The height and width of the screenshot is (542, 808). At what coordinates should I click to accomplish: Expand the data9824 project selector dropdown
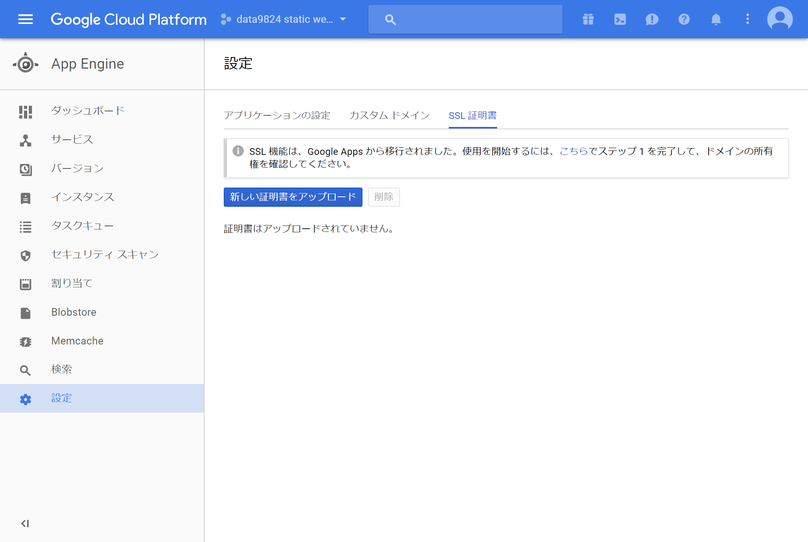(284, 19)
